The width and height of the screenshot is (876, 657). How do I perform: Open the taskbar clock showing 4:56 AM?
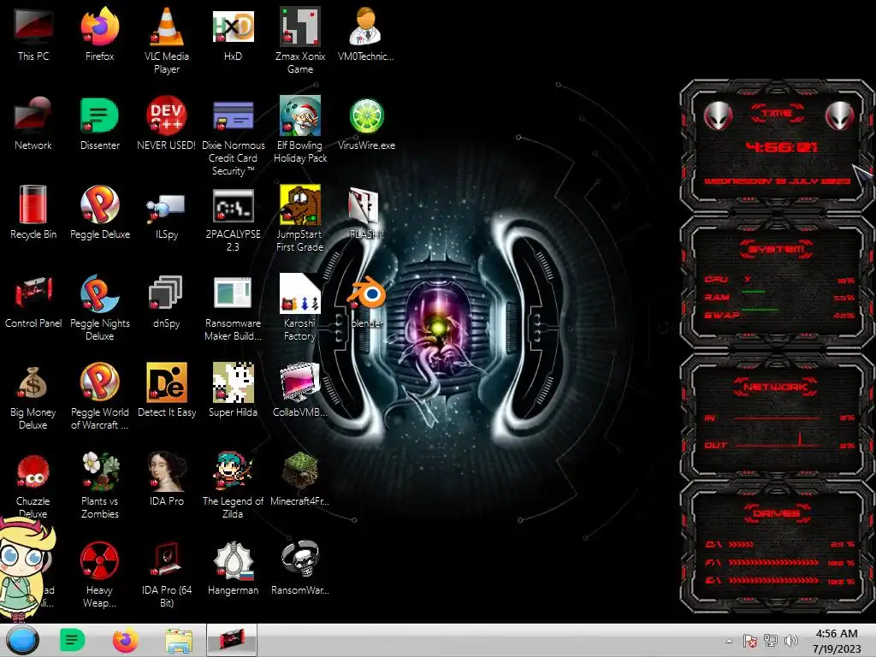click(837, 641)
